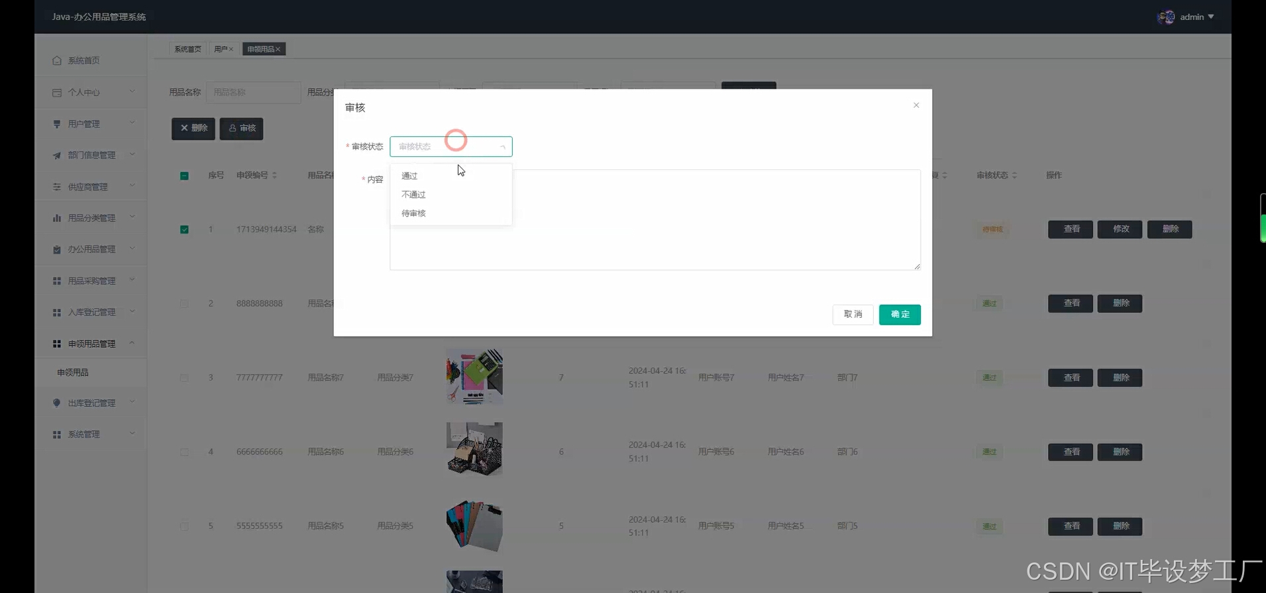This screenshot has width=1266, height=593.
Task: Collapse 申领用品管理 with its chevron
Action: tap(132, 343)
